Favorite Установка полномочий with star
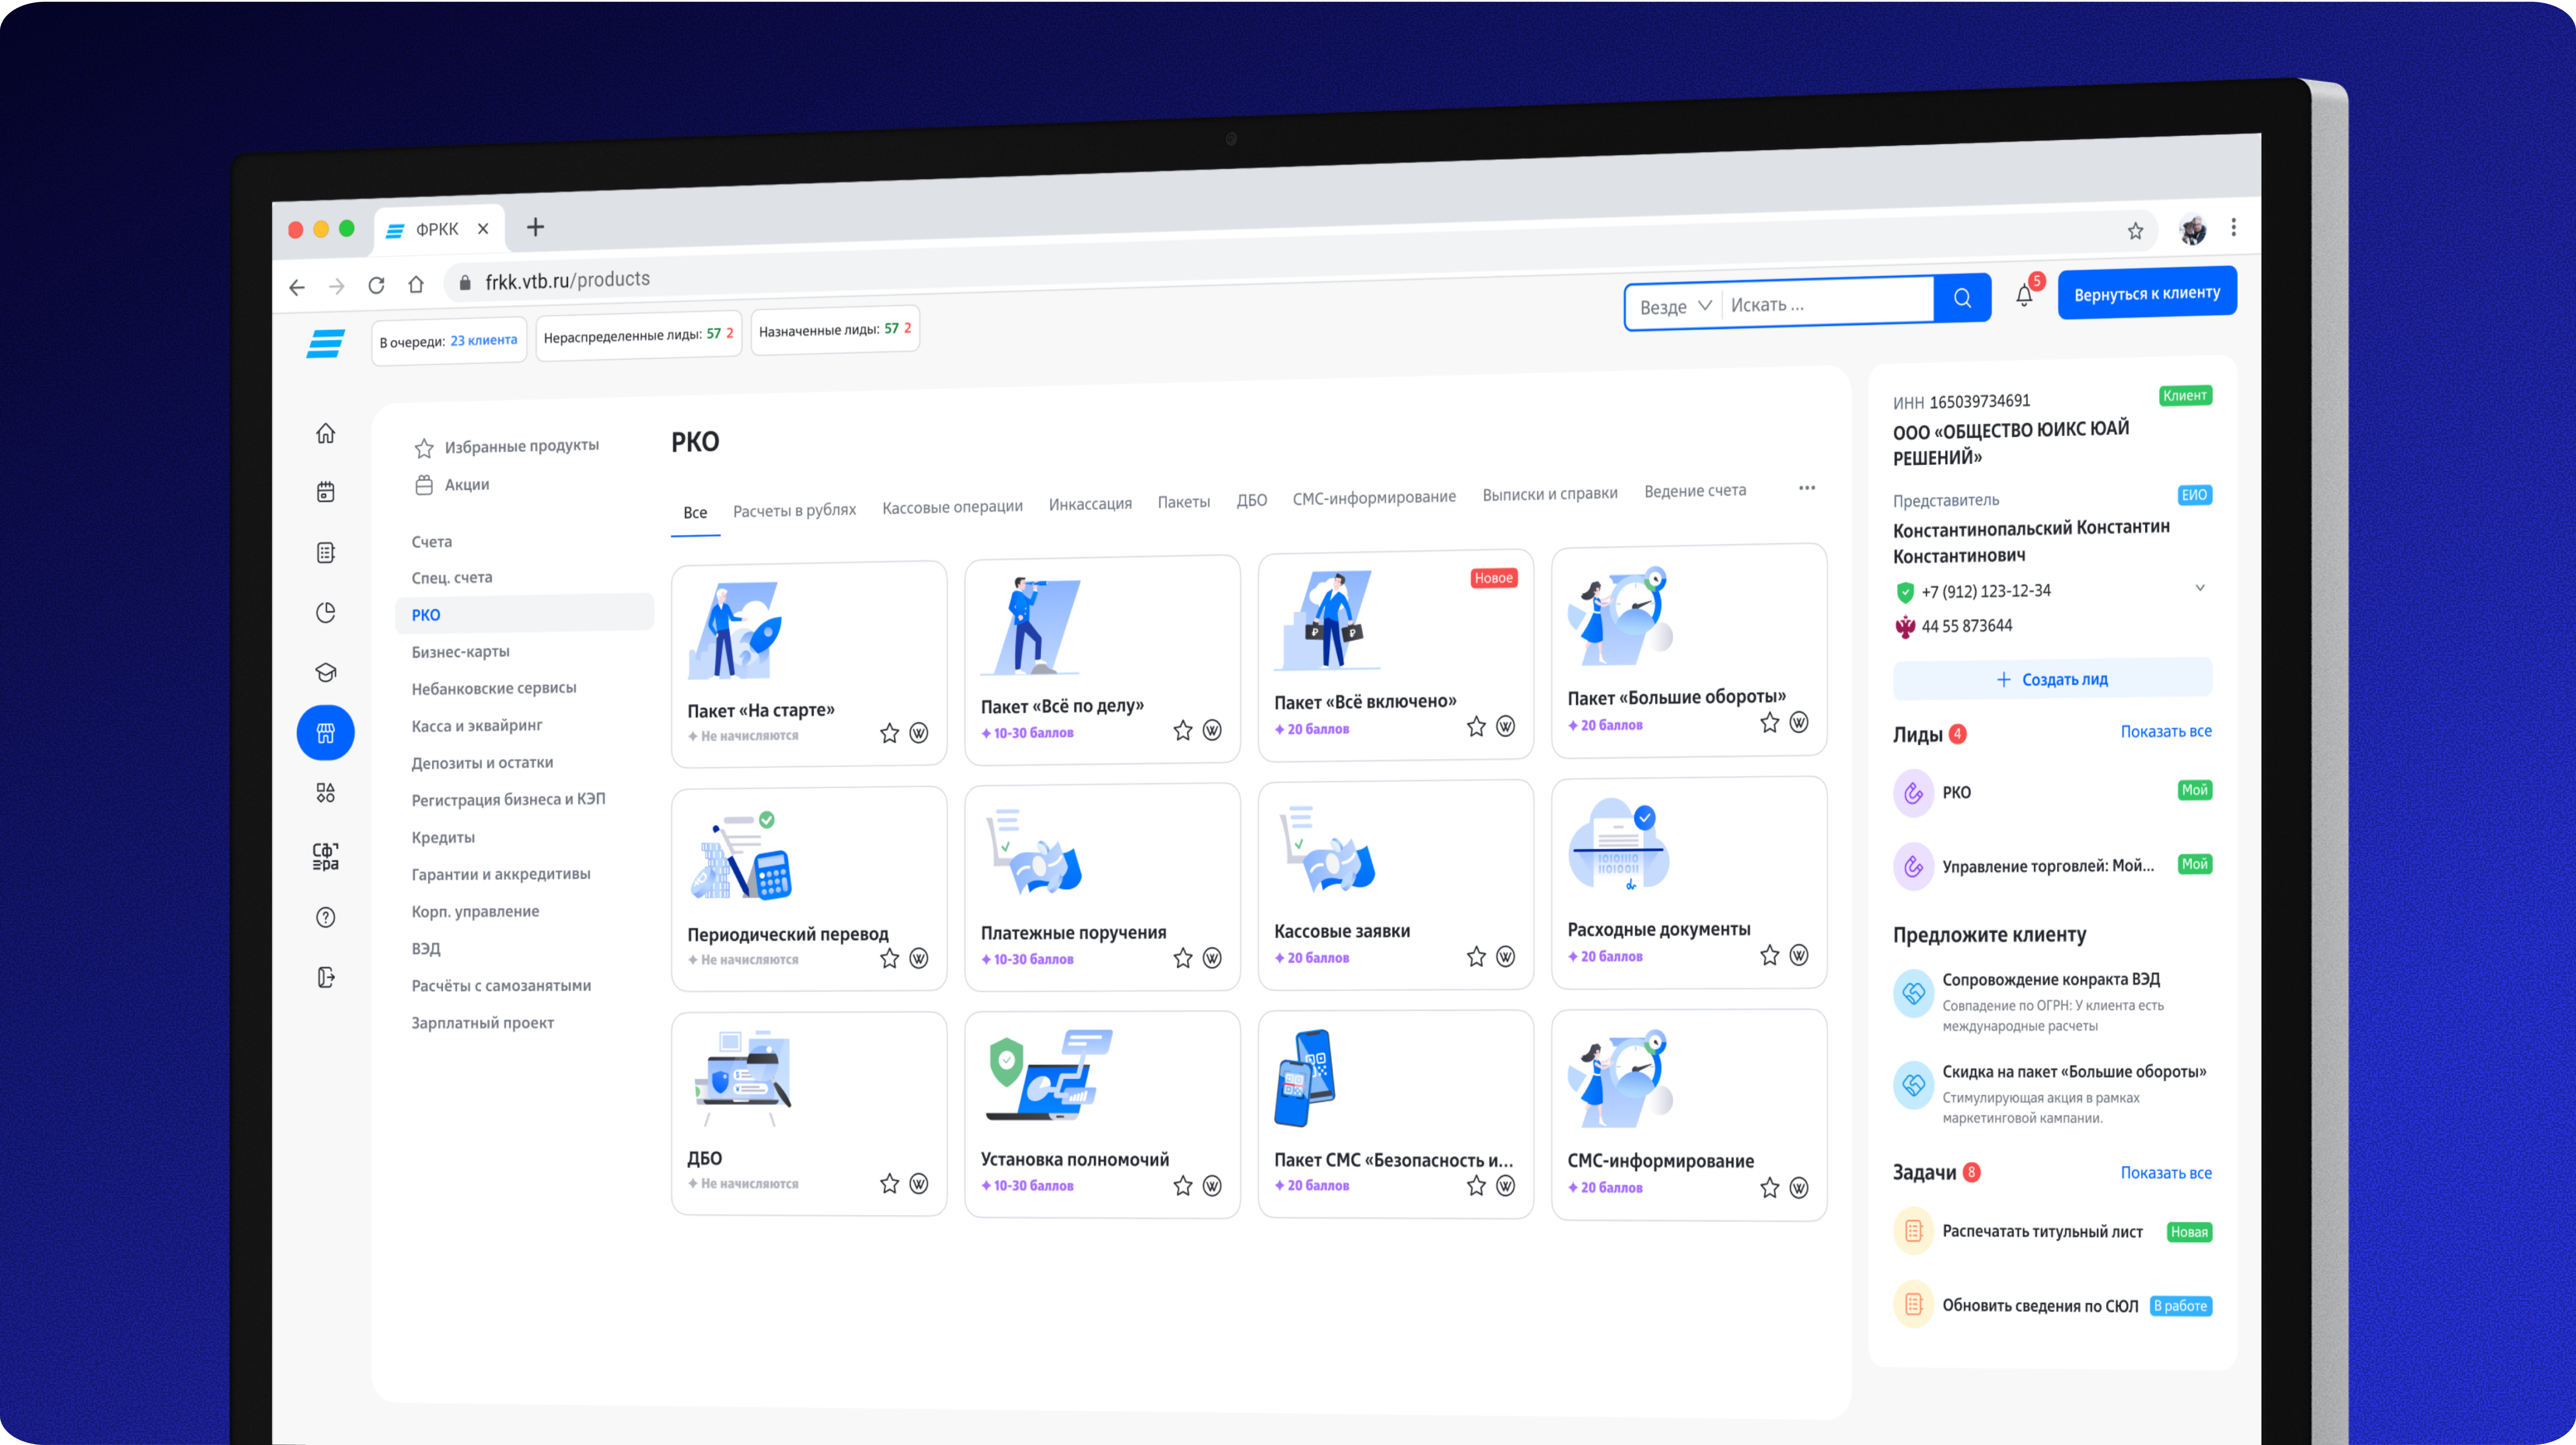Image resolution: width=2576 pixels, height=1445 pixels. (1183, 1186)
